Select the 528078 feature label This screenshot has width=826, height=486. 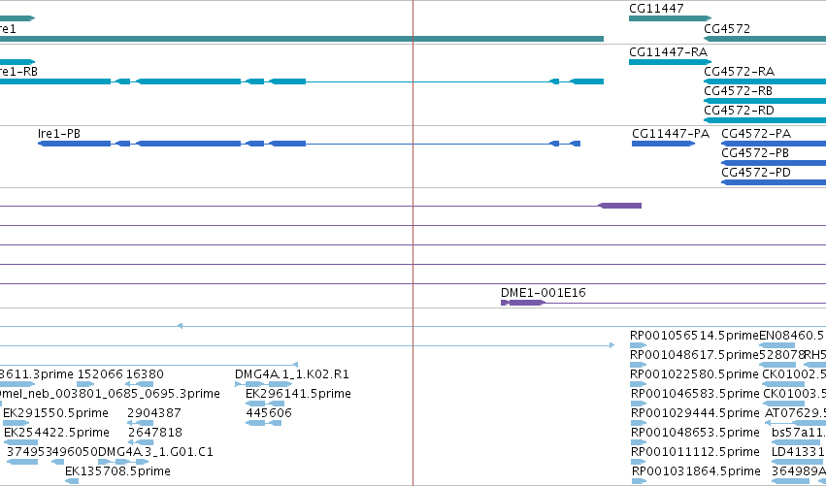point(781,355)
